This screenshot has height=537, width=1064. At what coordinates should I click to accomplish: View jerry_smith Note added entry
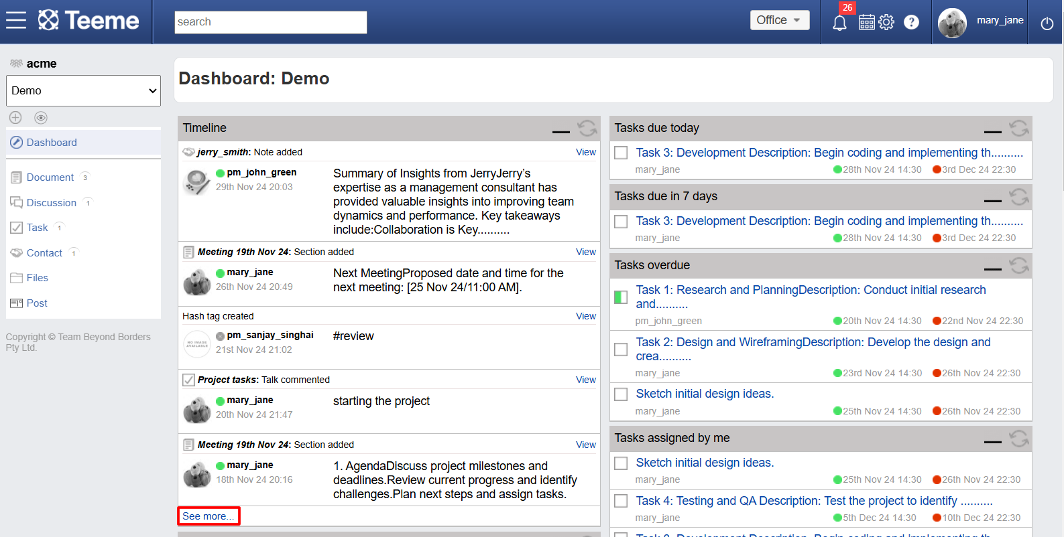click(x=586, y=152)
